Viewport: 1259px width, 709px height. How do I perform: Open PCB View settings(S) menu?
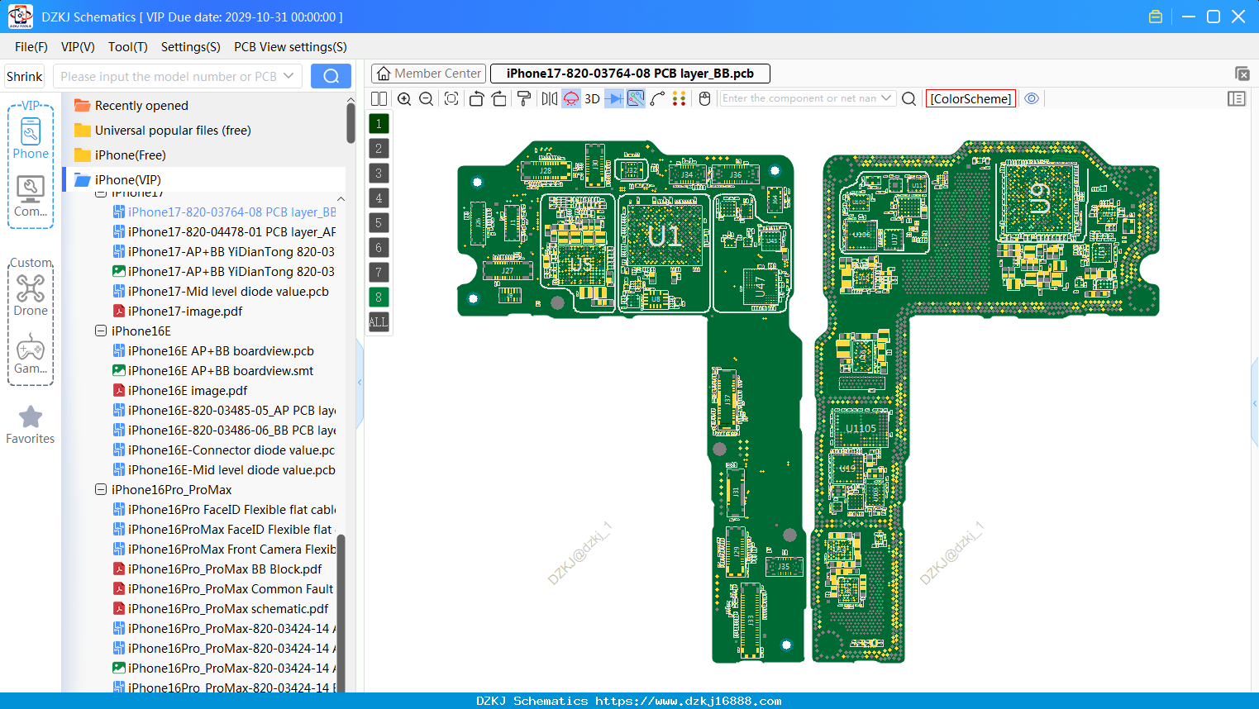pos(290,46)
